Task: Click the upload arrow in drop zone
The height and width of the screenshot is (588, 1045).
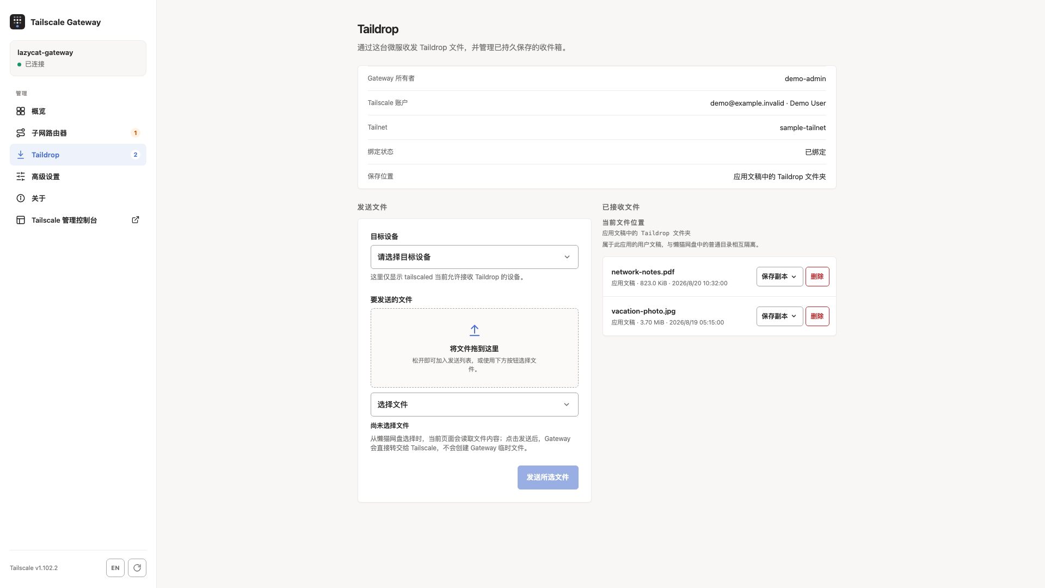Action: pyautogui.click(x=475, y=330)
